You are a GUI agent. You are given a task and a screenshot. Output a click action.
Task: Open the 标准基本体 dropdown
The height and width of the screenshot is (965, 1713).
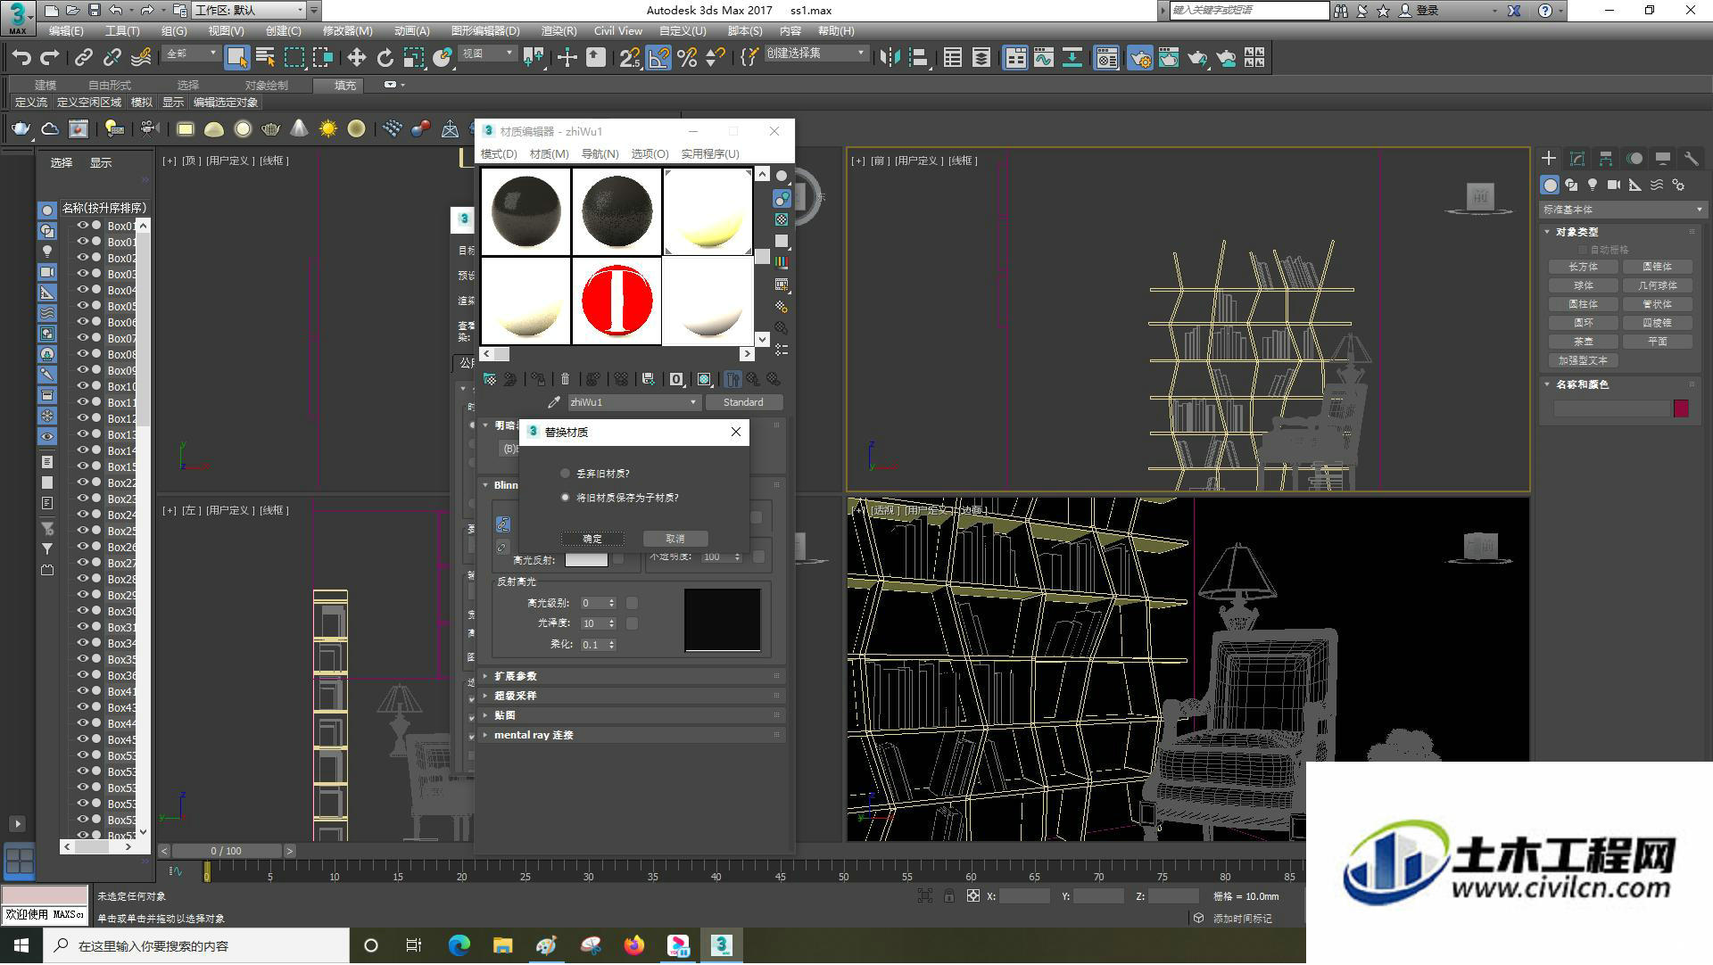pos(1622,210)
